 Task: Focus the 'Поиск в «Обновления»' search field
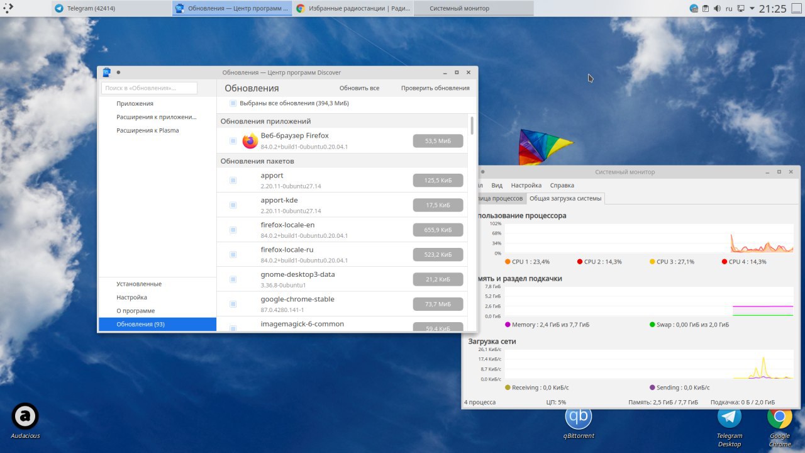pos(149,88)
